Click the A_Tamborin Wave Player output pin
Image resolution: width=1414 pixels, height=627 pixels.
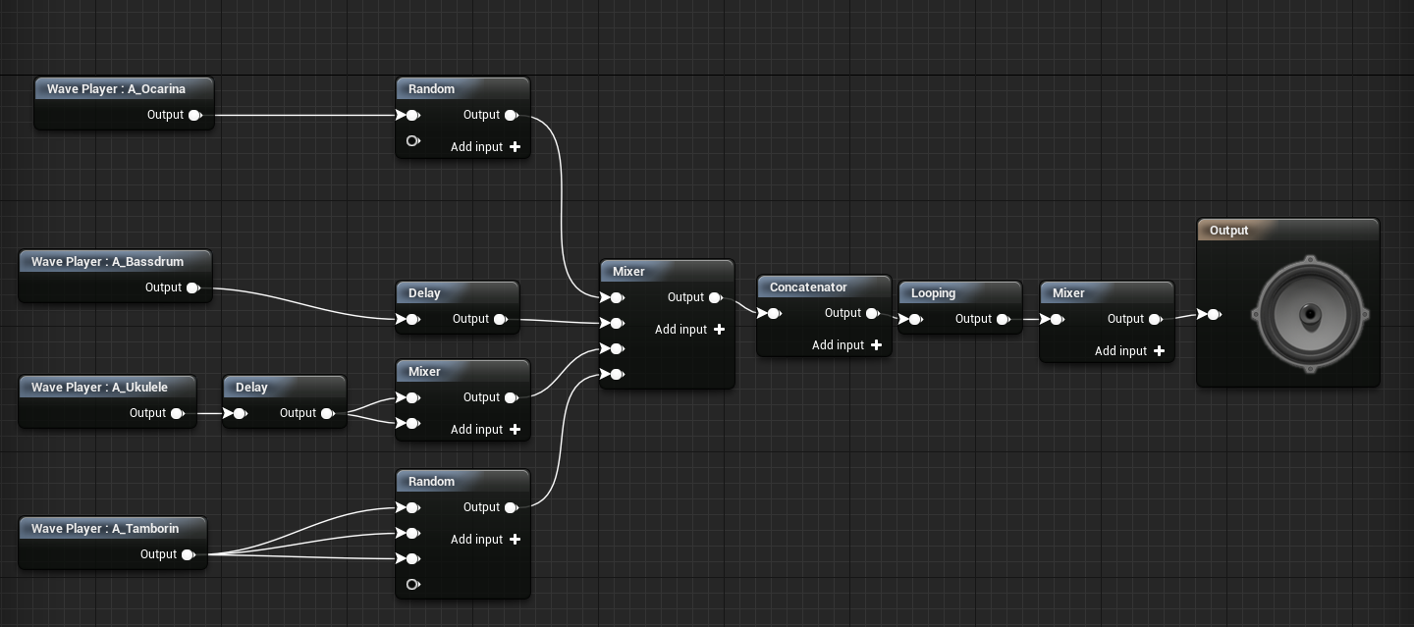(189, 554)
